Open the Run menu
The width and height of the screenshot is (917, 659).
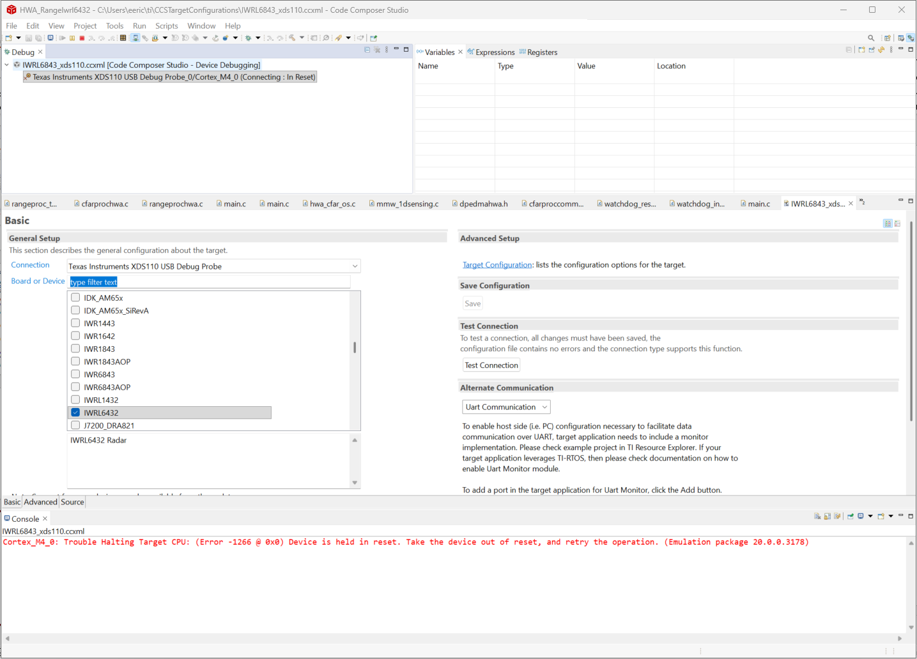point(139,26)
